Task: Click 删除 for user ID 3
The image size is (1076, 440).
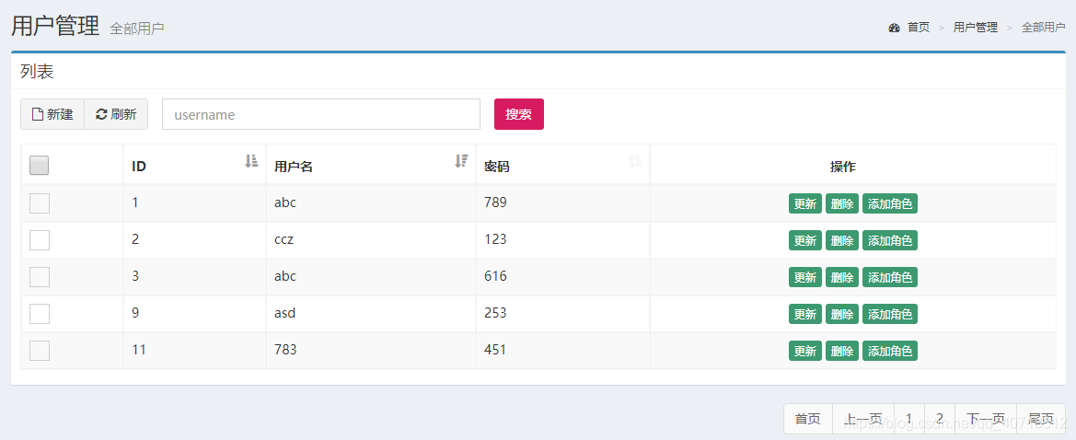Action: 842,277
